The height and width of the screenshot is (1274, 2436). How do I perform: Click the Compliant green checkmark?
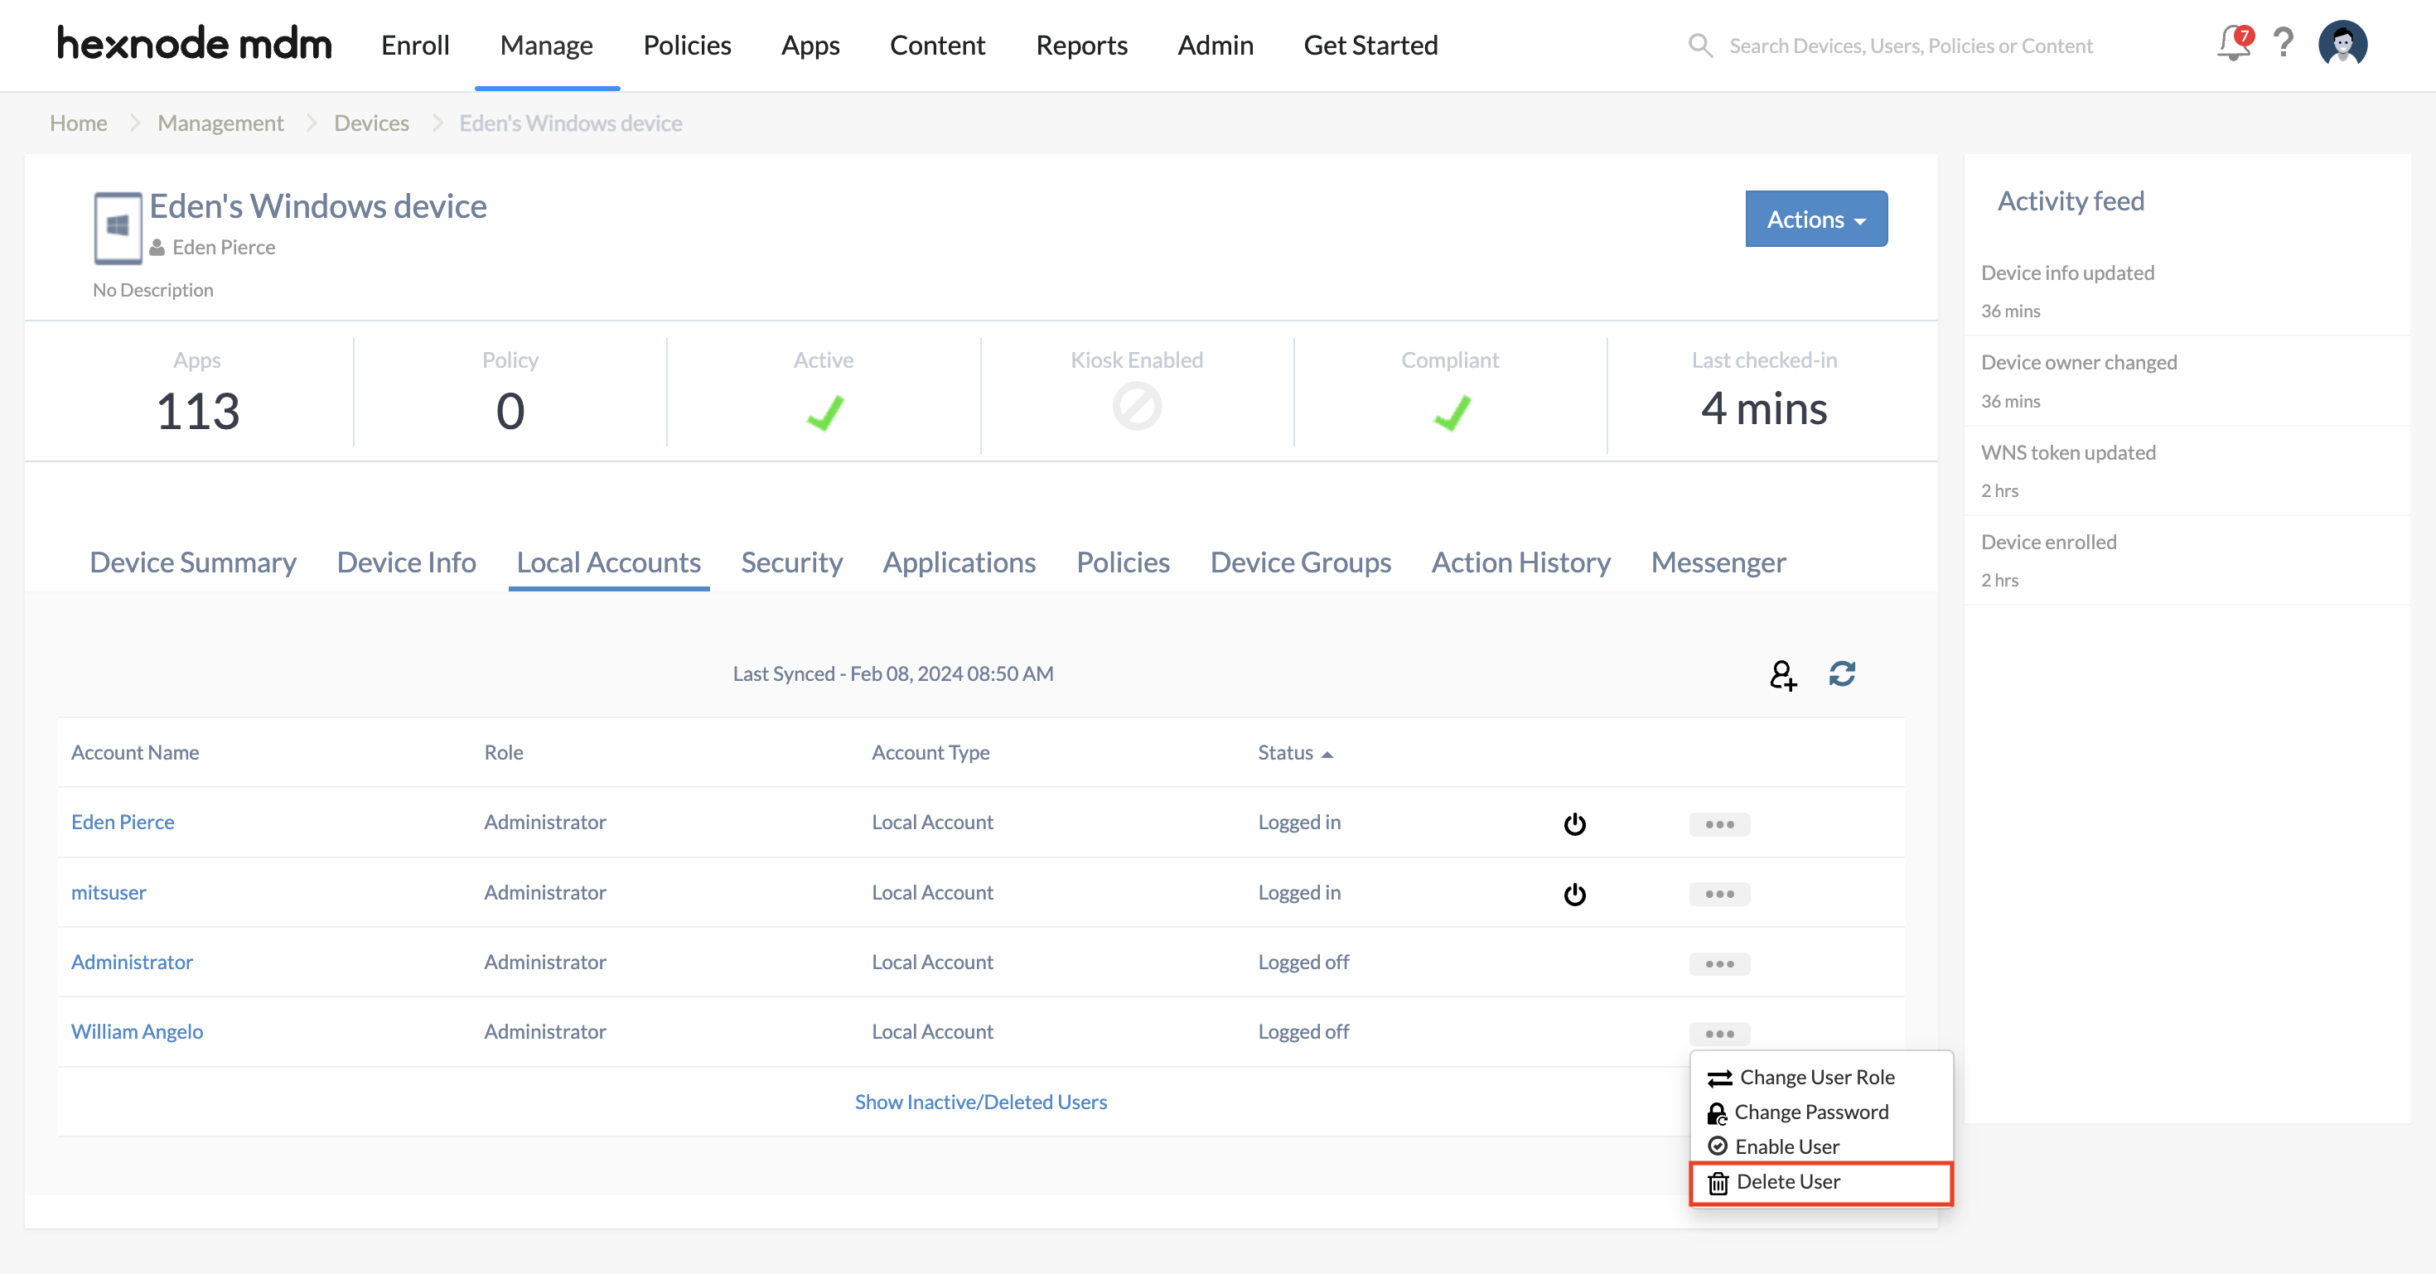1452,412
